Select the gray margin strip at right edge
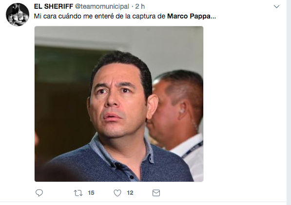Screen dimensions: 291x205 289,102
